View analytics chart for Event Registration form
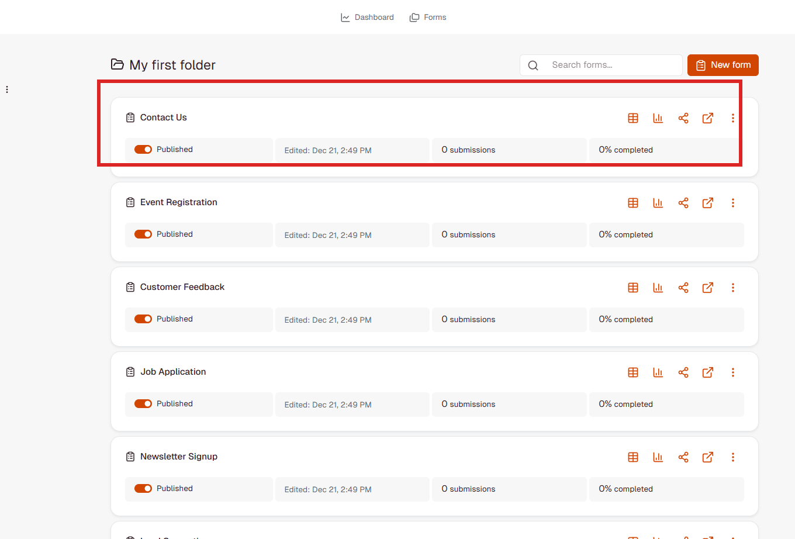This screenshot has width=795, height=539. (x=658, y=203)
